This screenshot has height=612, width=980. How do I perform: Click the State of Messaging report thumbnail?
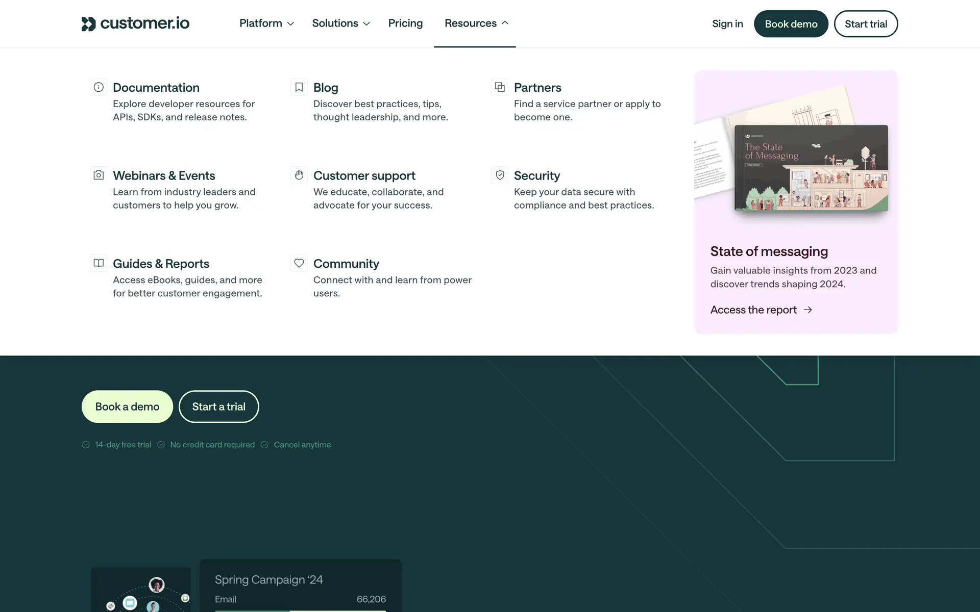coord(811,168)
